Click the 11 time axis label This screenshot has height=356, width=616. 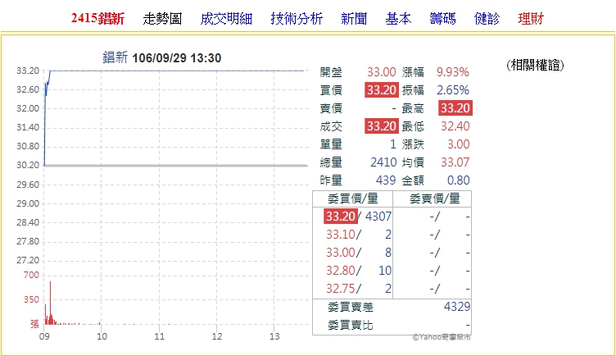[159, 336]
